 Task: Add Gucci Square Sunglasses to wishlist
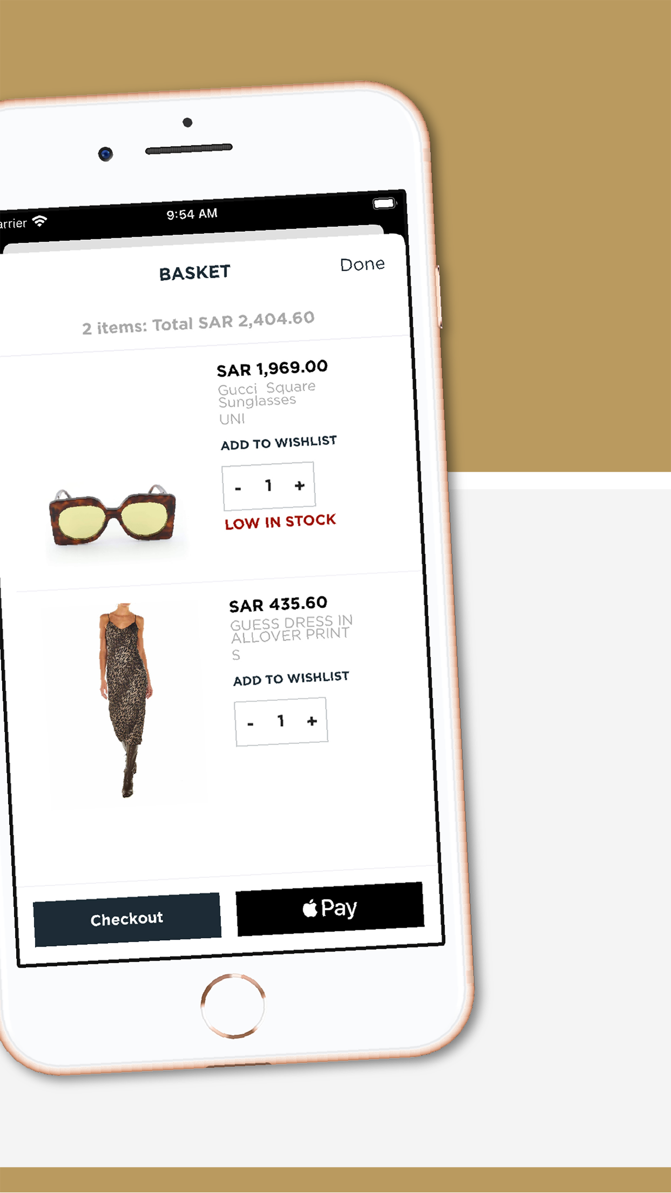coord(279,443)
